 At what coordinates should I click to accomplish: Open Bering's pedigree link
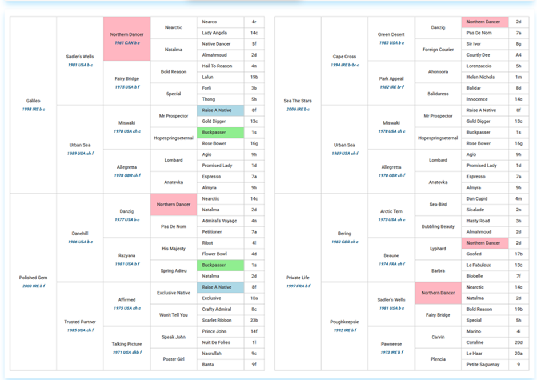point(344,233)
